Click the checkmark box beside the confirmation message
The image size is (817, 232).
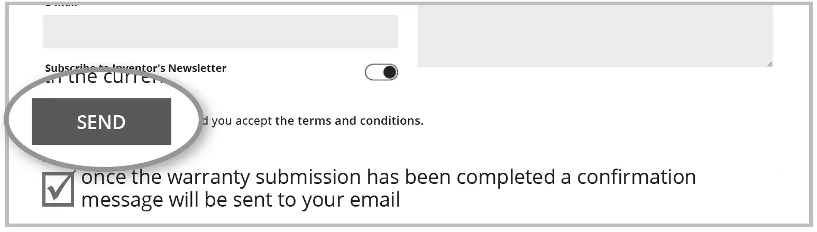58,190
